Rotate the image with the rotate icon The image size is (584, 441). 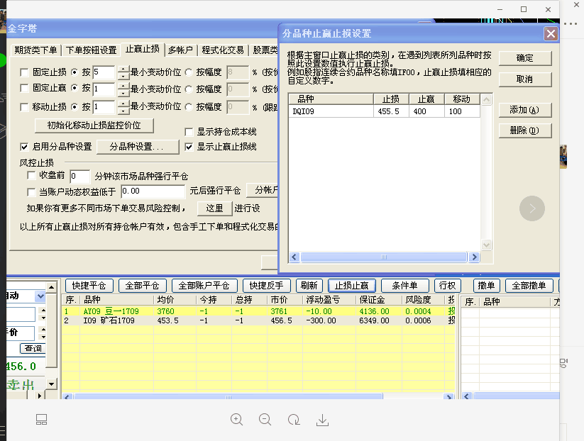294,420
